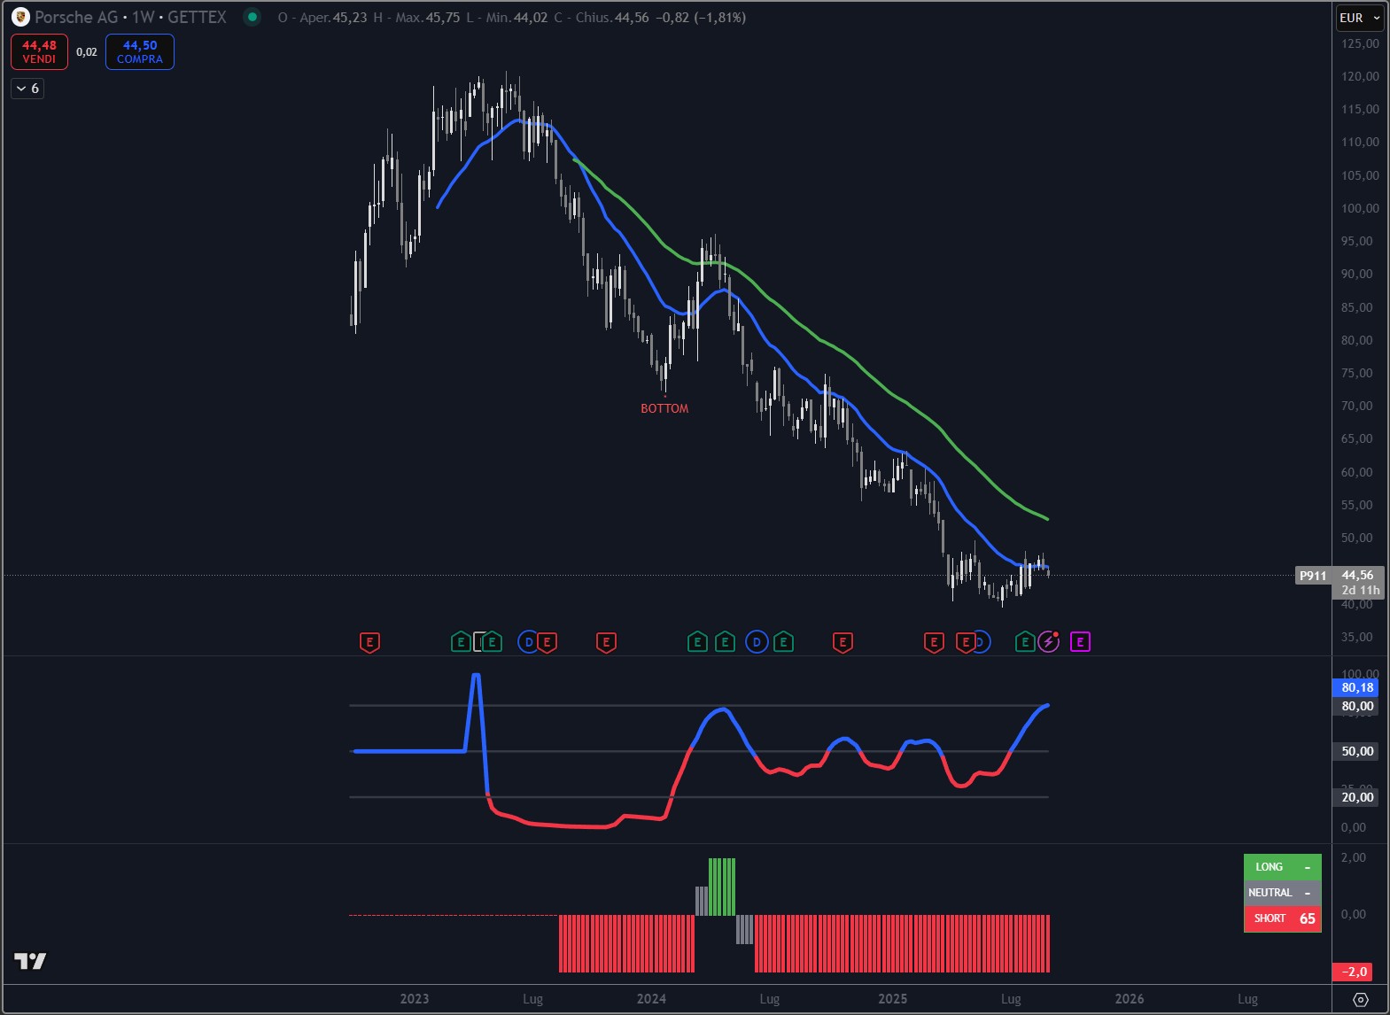The width and height of the screenshot is (1390, 1015).
Task: Expand the collapsed indicators legend showing 6
Action: (x=27, y=89)
